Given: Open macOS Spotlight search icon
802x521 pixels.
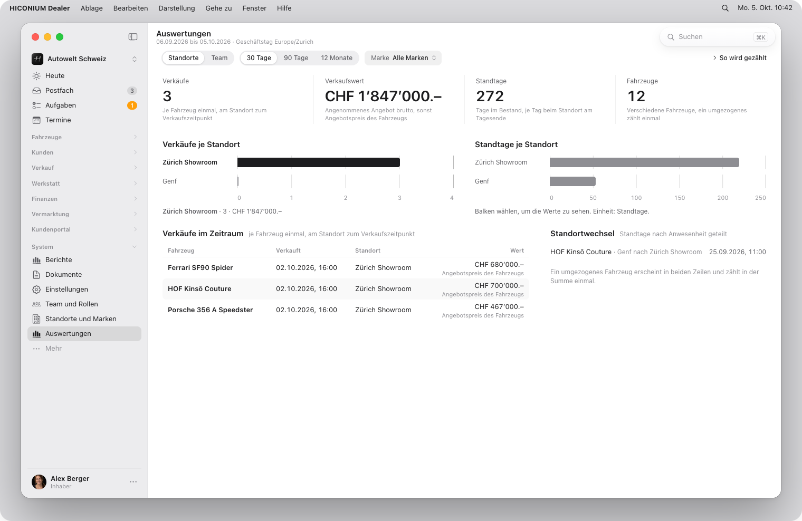Looking at the screenshot, I should click(725, 8).
